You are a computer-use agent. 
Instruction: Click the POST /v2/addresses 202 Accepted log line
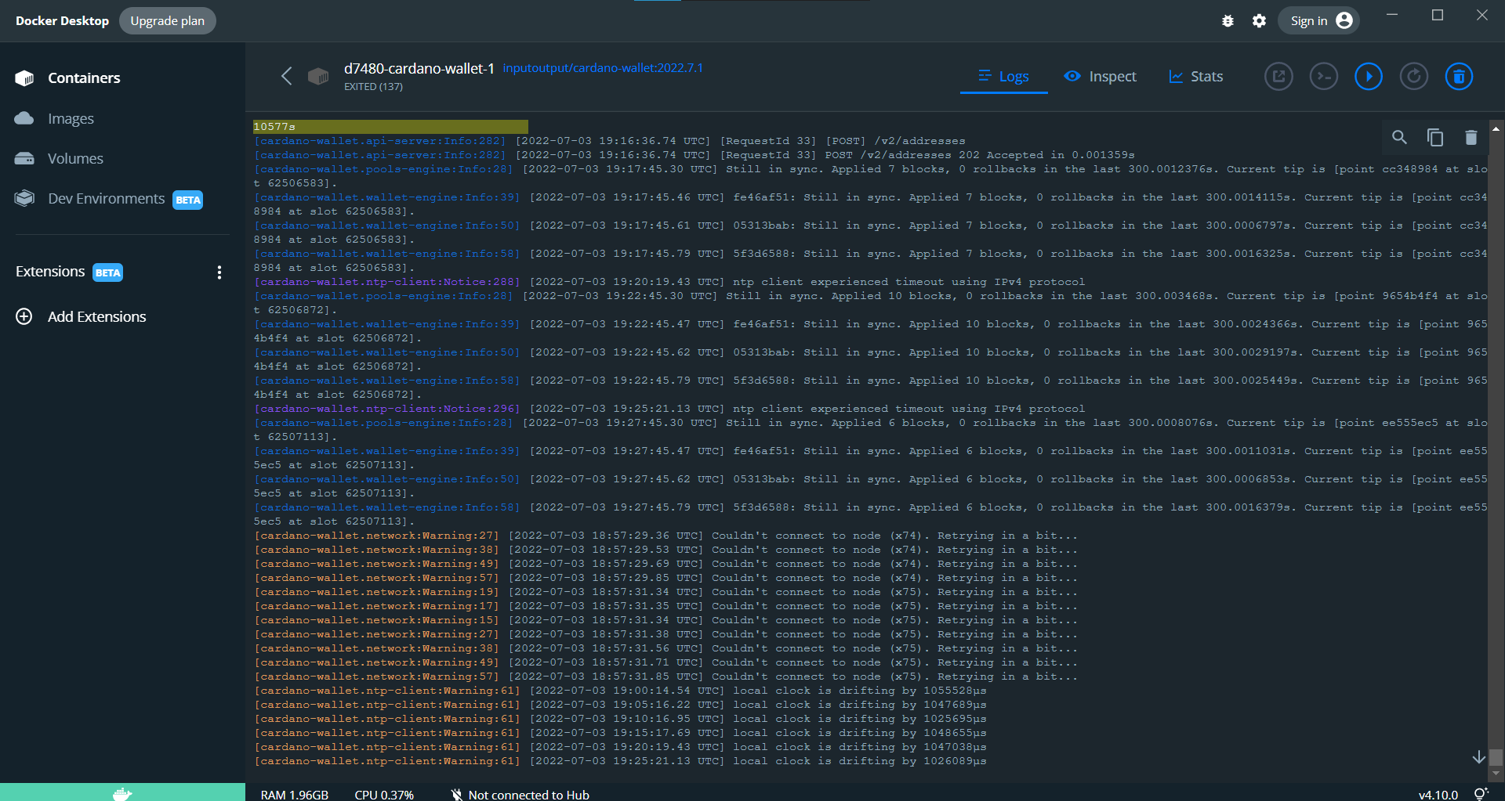[694, 155]
